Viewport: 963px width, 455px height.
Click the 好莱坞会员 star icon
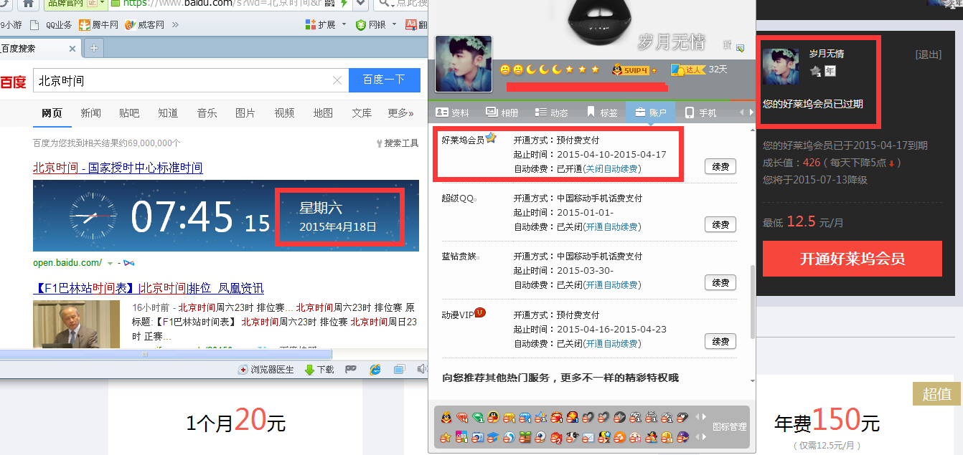coord(492,138)
